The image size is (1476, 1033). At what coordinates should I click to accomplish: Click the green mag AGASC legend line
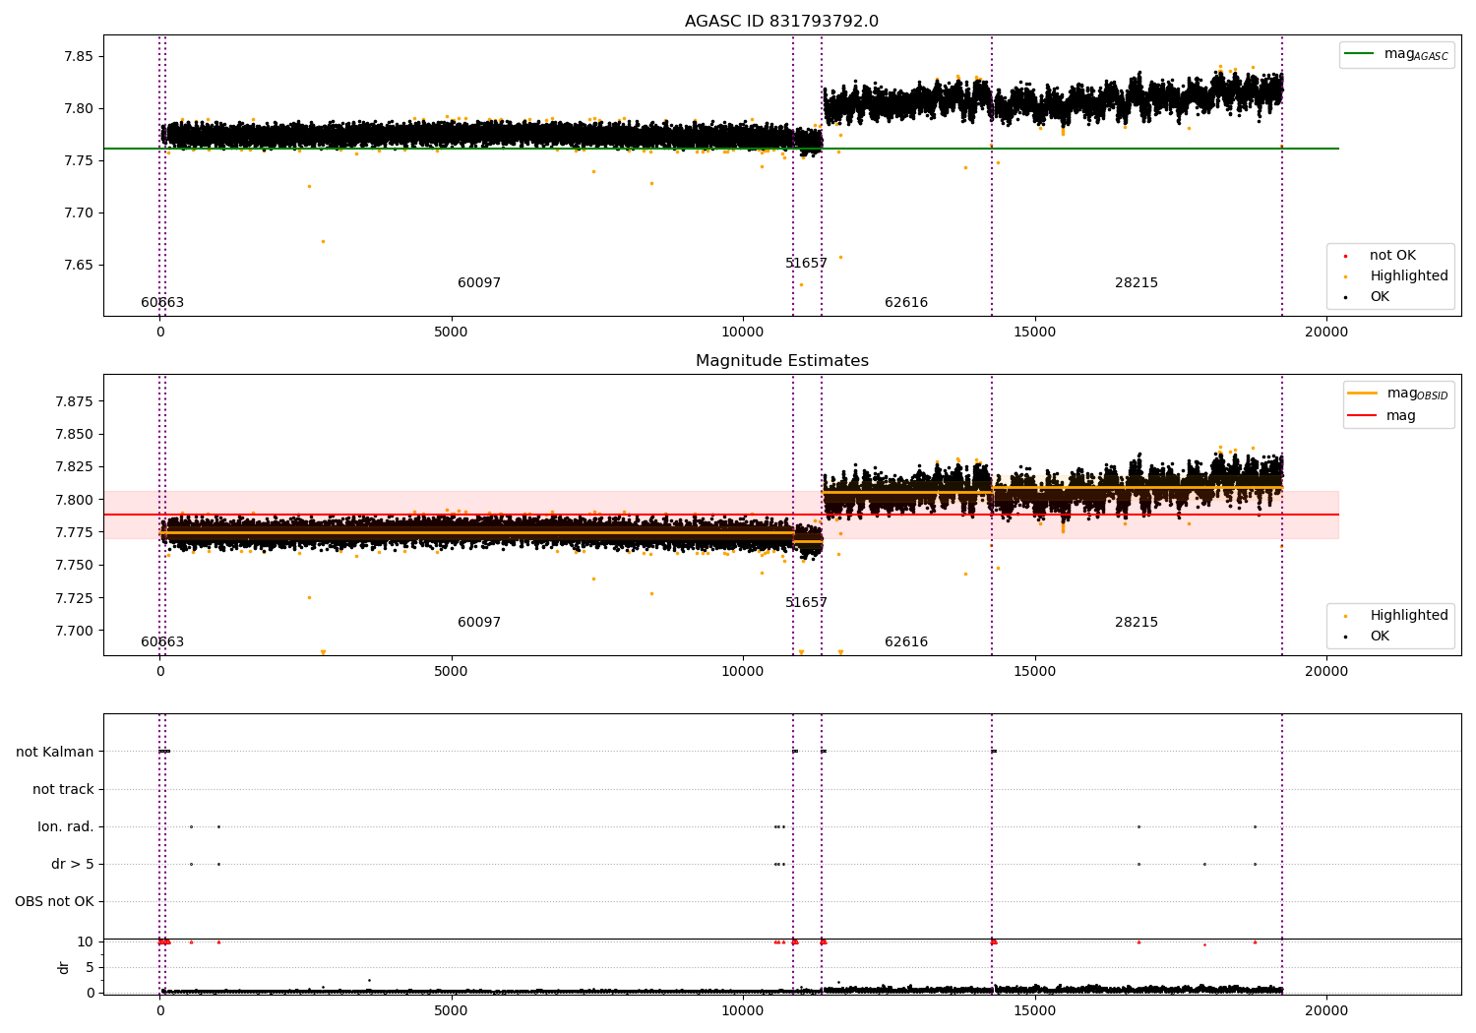click(x=1360, y=54)
